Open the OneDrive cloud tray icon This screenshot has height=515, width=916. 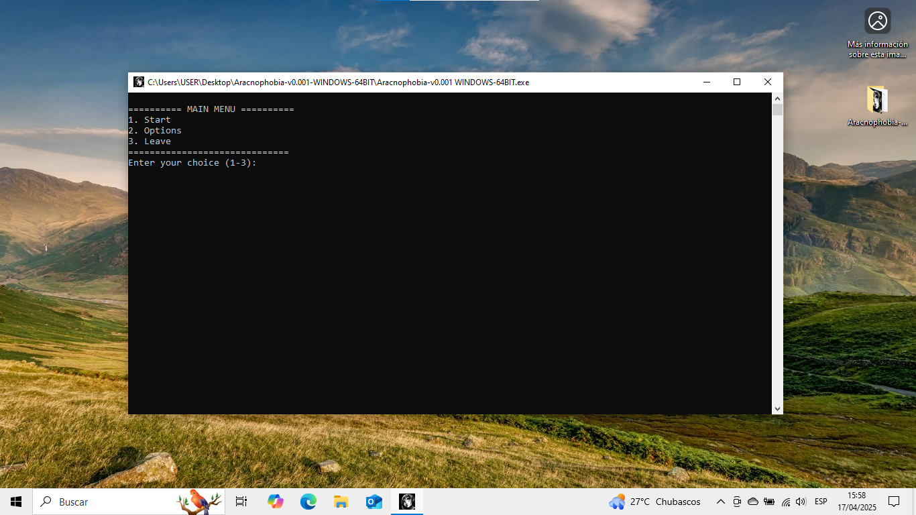click(x=753, y=502)
